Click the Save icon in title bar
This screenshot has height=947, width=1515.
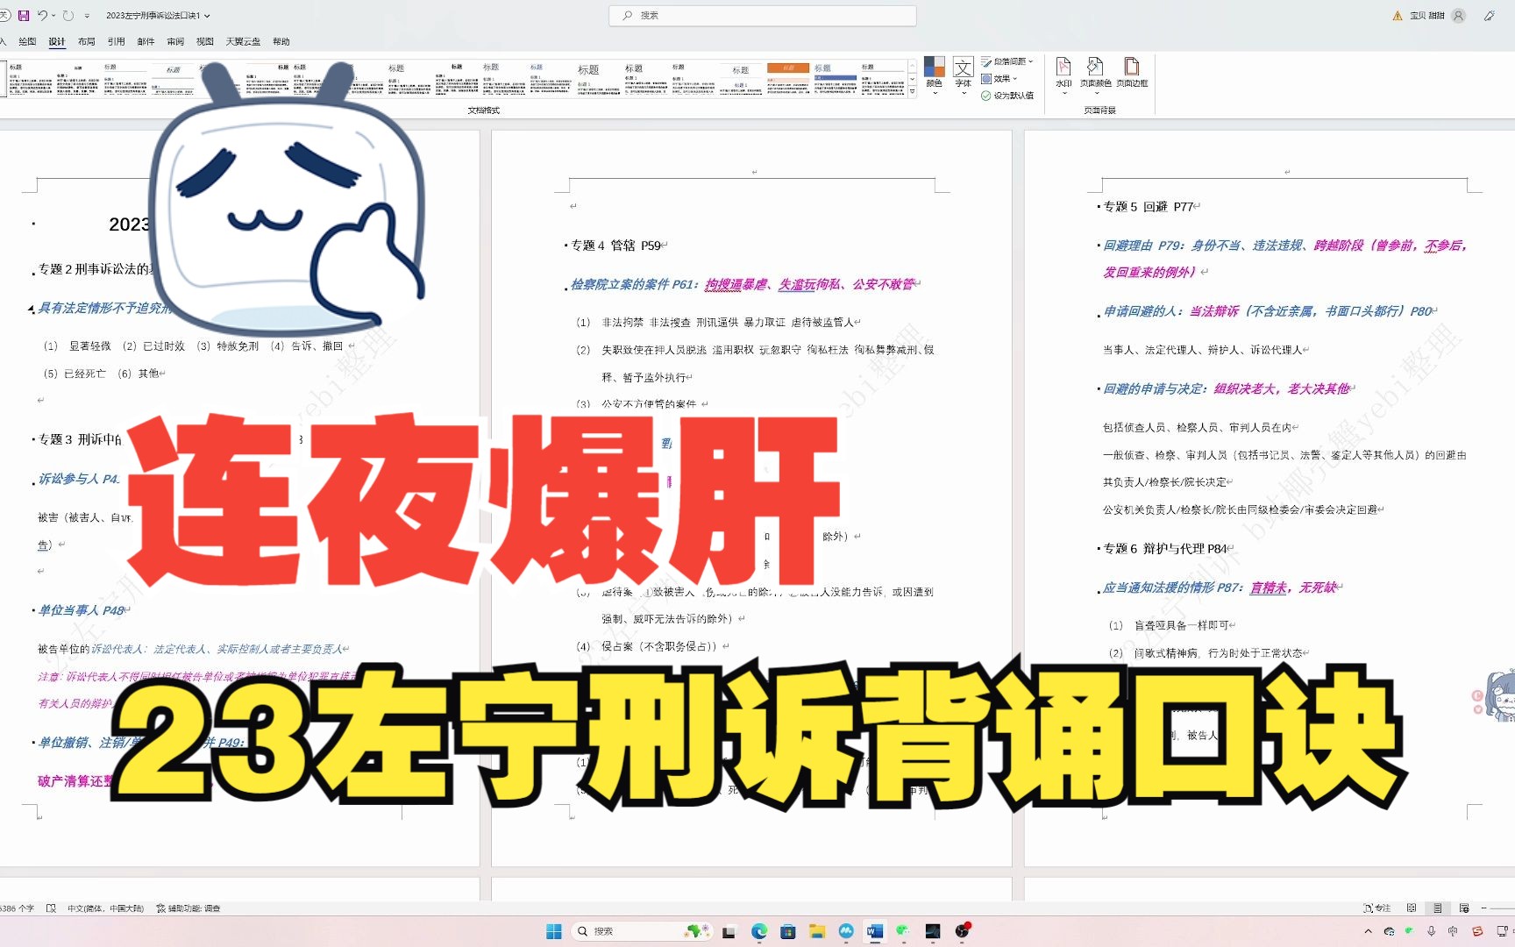pos(24,15)
